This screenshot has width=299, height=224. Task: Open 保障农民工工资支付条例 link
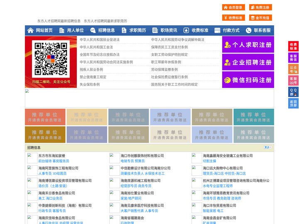coord(169,47)
